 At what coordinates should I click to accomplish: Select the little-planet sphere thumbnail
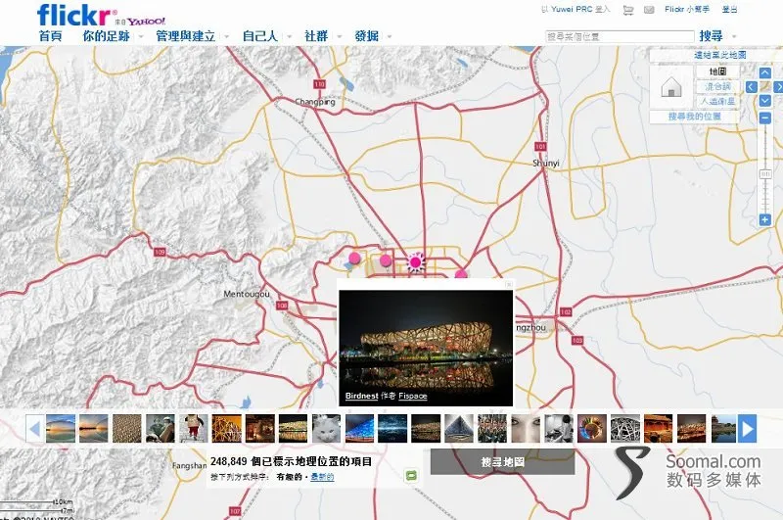click(x=592, y=429)
